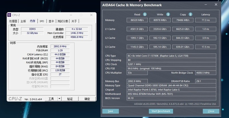Click the BIOS Version value M.10

[x=171, y=98]
